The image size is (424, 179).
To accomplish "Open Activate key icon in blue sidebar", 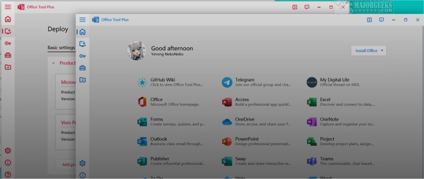I will [82, 56].
